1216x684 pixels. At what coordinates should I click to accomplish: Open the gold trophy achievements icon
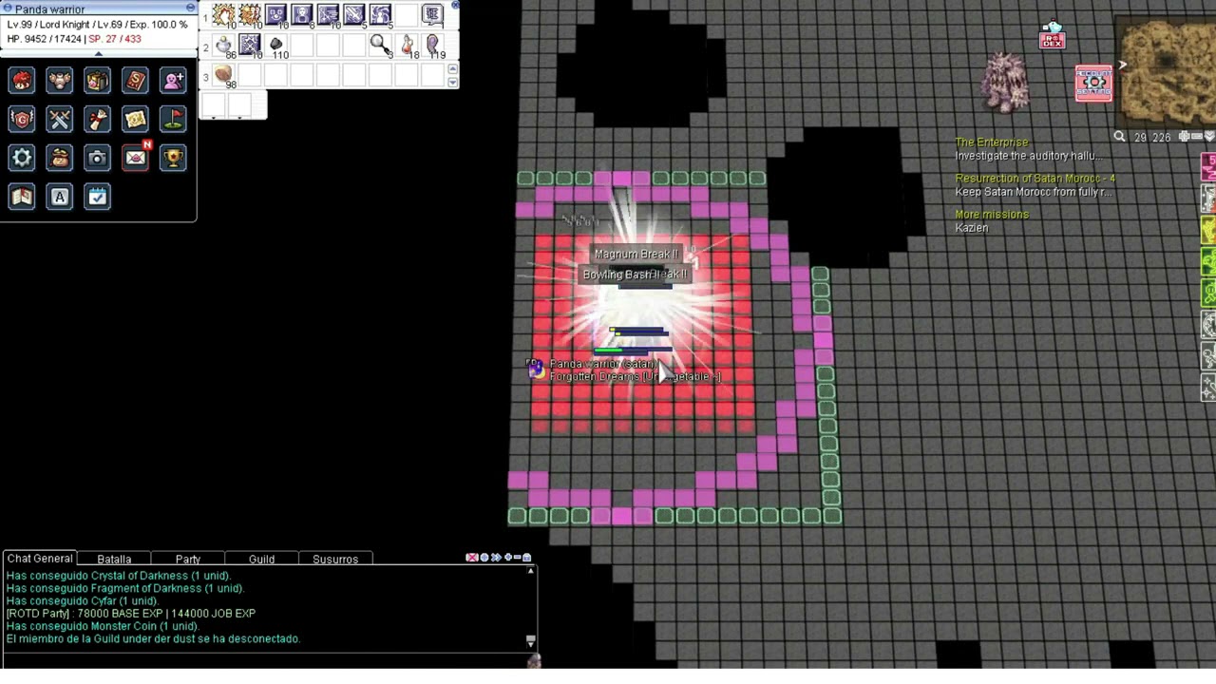pyautogui.click(x=173, y=158)
